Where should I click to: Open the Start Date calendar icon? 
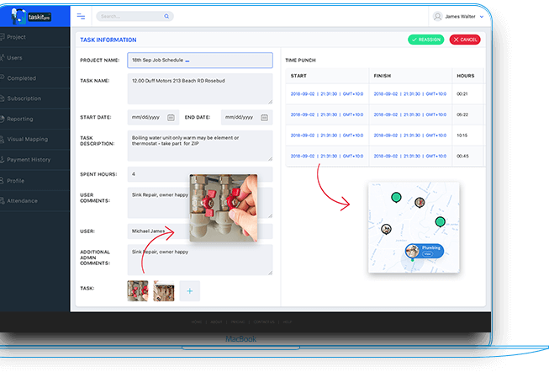(171, 118)
